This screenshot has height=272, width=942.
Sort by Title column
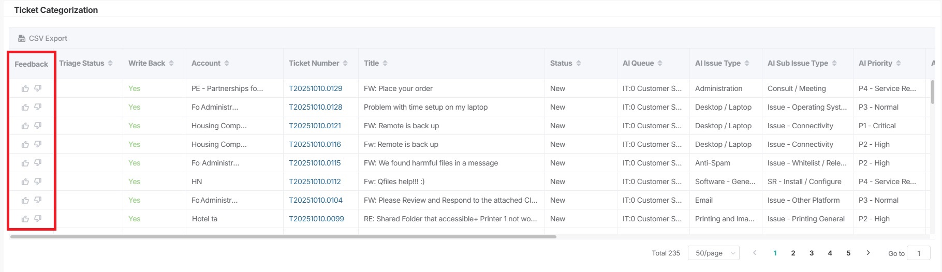pyautogui.click(x=385, y=63)
